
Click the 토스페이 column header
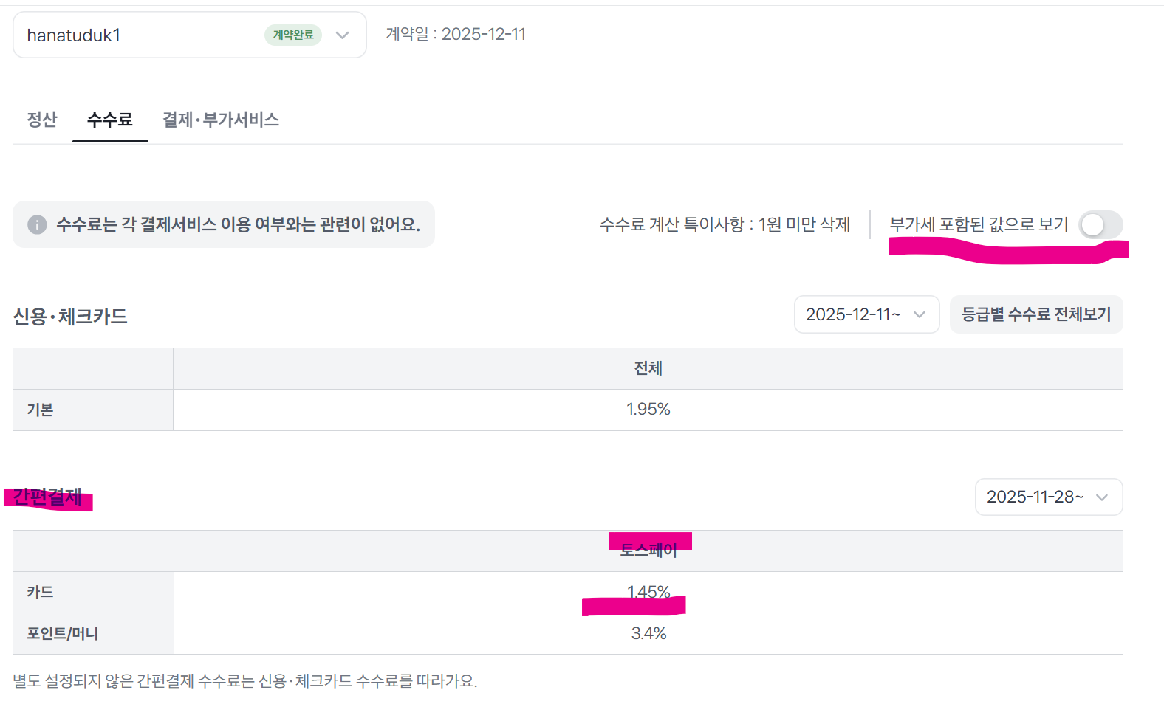coord(648,550)
